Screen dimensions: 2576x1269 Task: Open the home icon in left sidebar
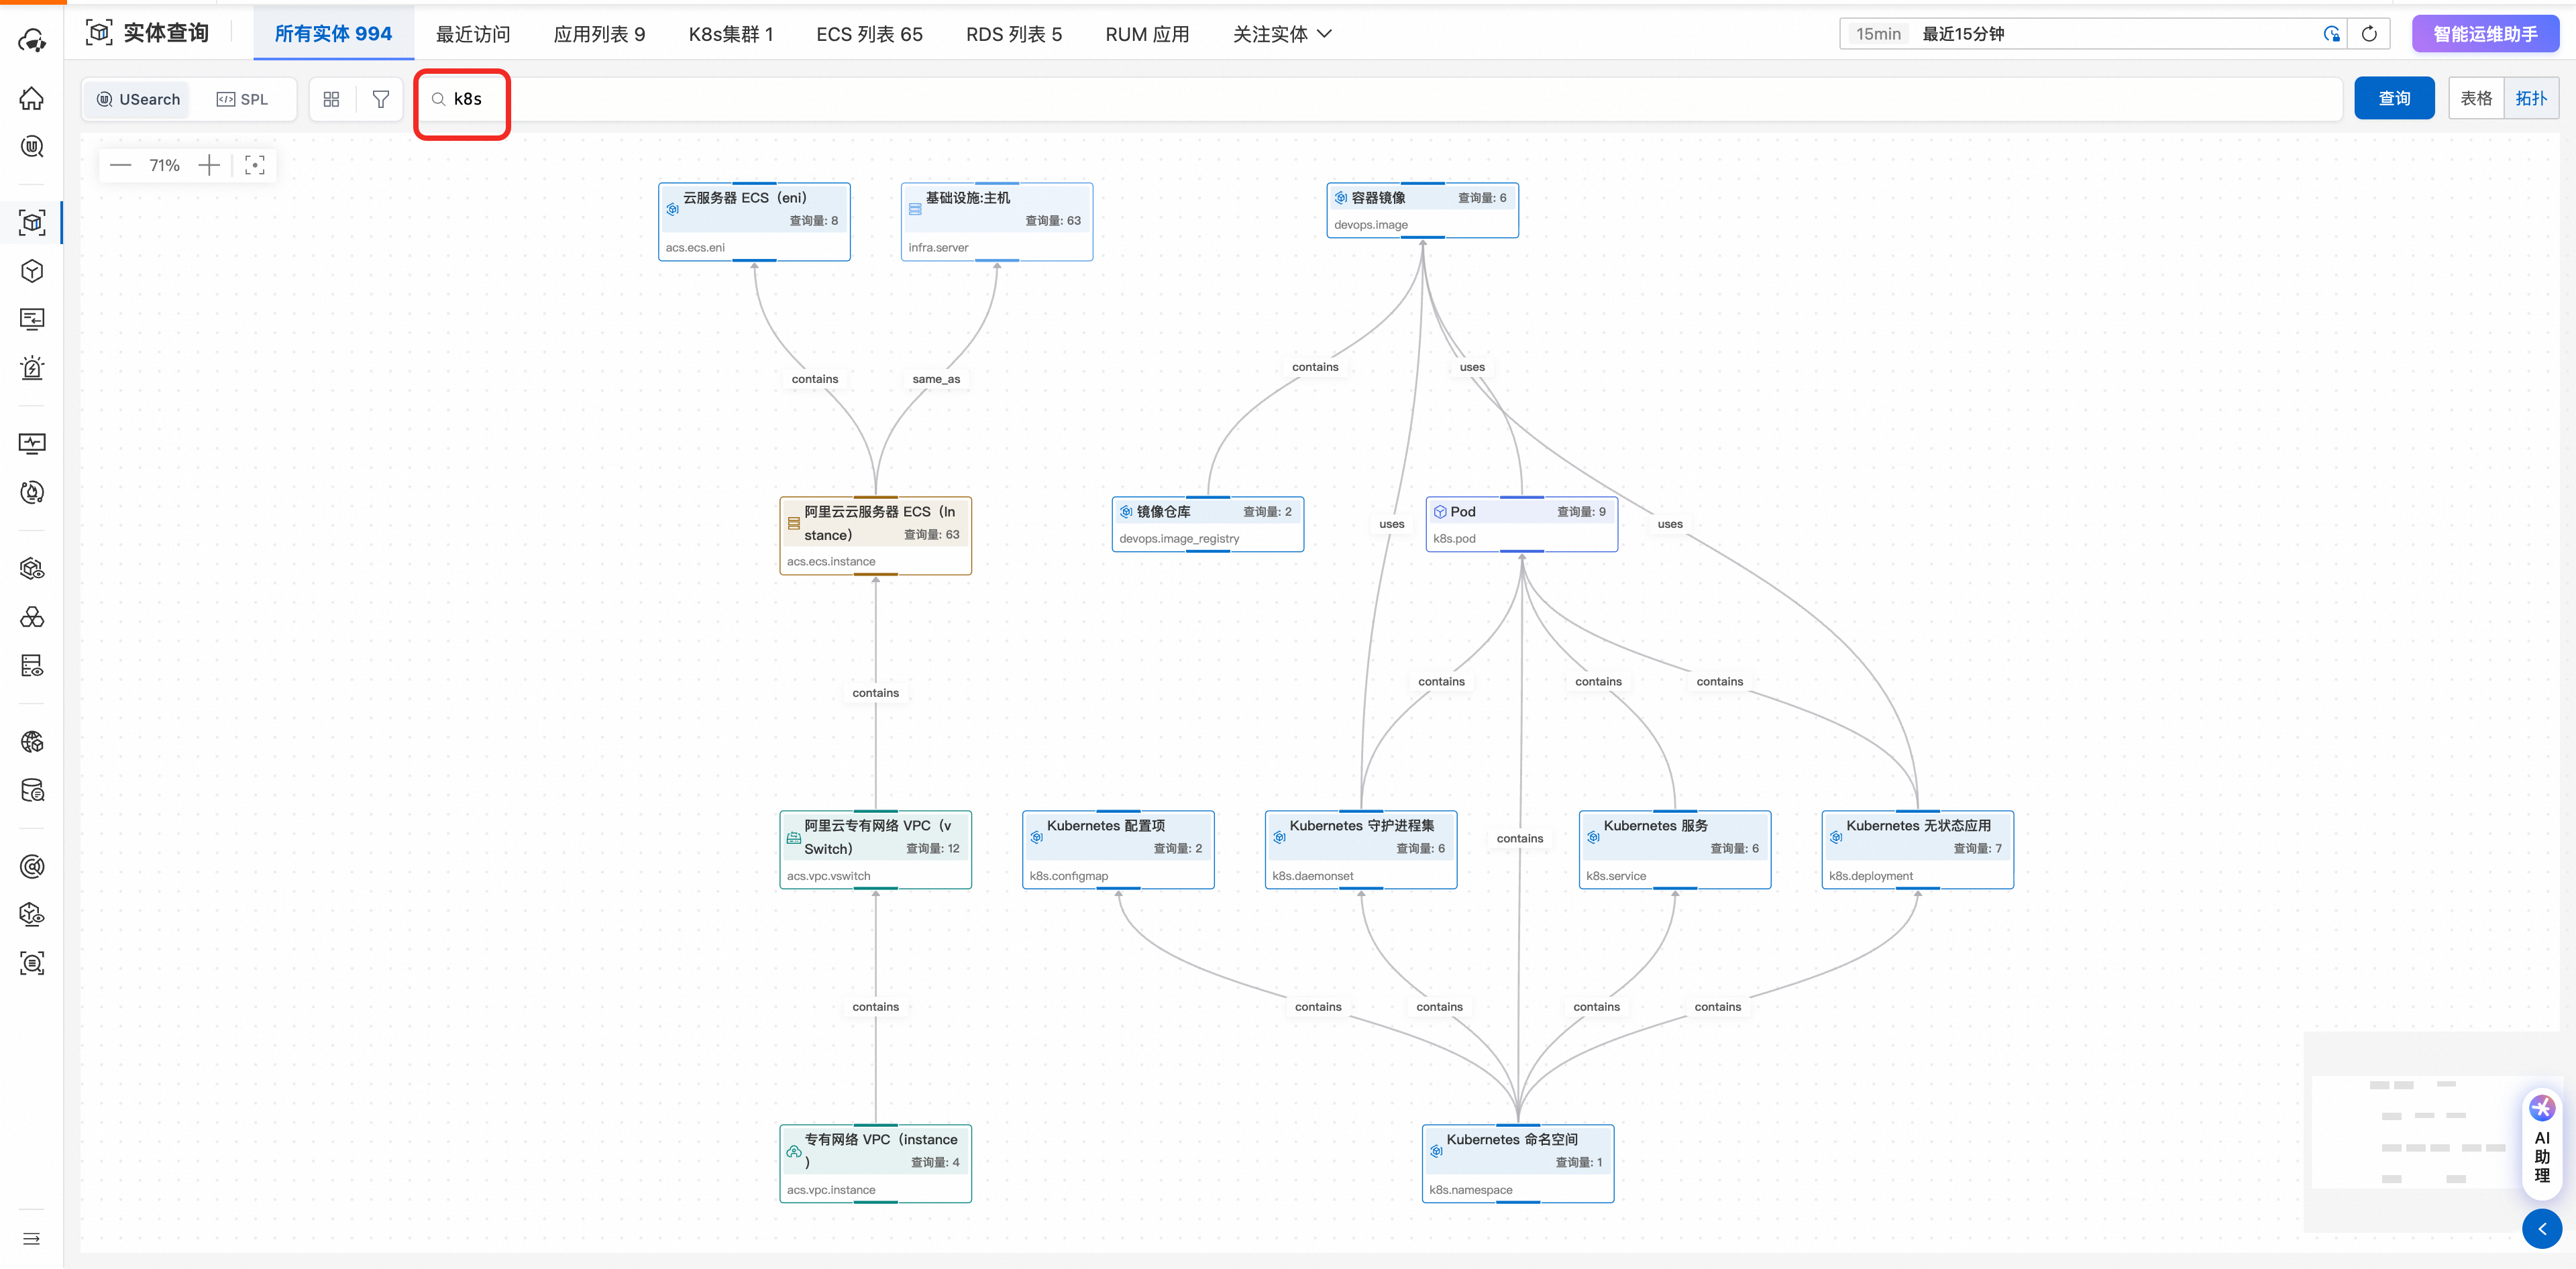tap(32, 98)
